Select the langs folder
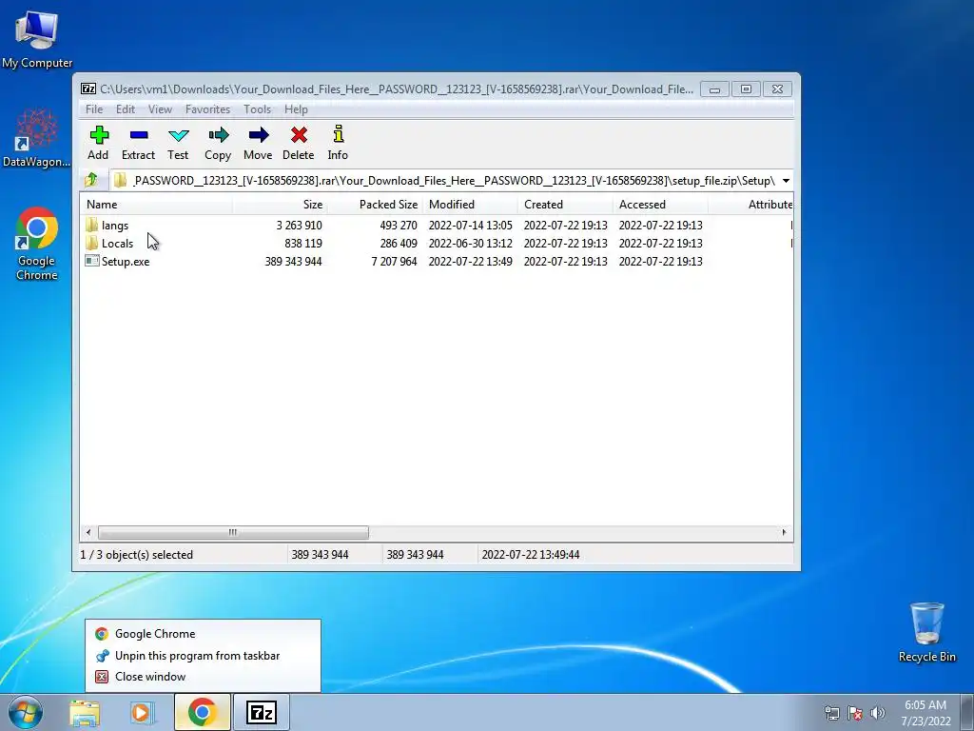 point(115,226)
